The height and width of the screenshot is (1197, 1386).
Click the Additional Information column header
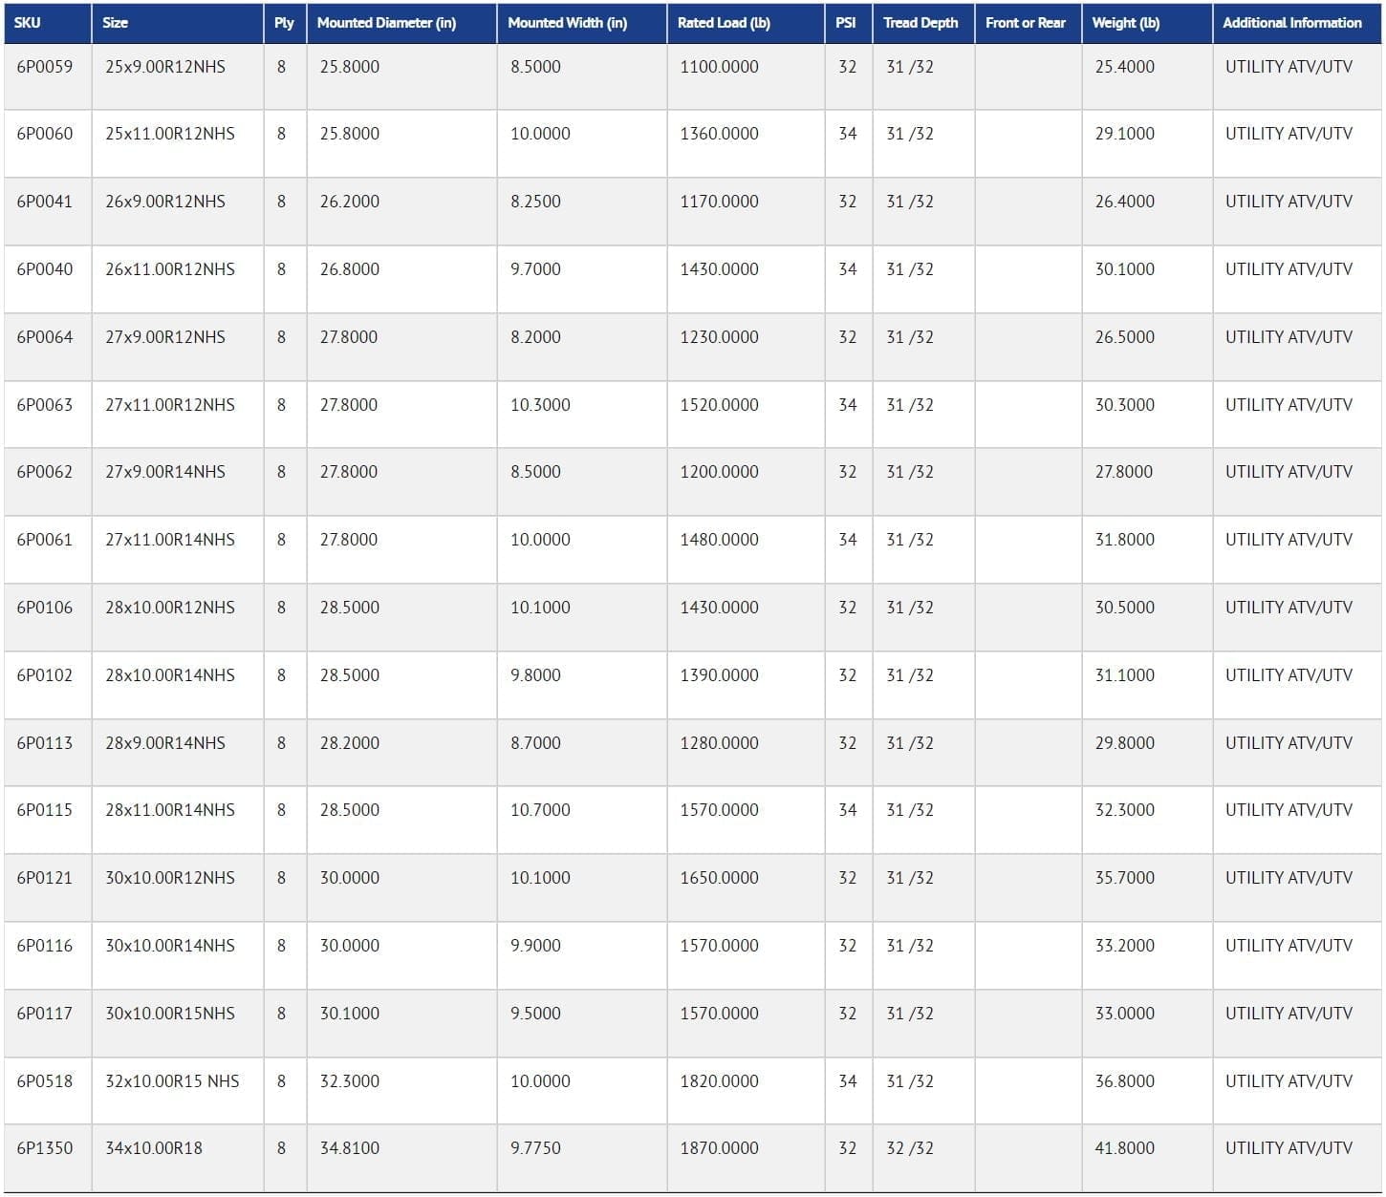tap(1291, 23)
